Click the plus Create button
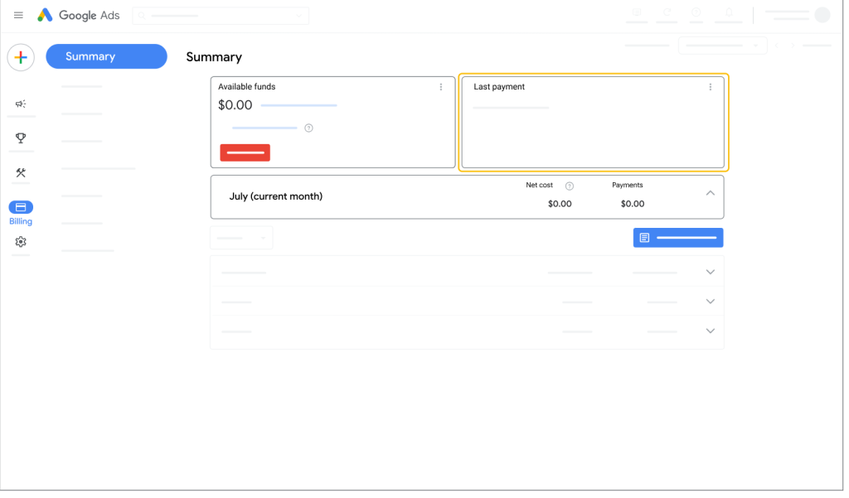This screenshot has width=849, height=498. tap(21, 57)
